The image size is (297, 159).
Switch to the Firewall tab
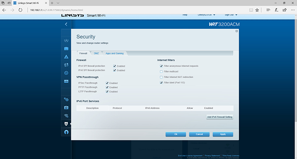point(83,53)
